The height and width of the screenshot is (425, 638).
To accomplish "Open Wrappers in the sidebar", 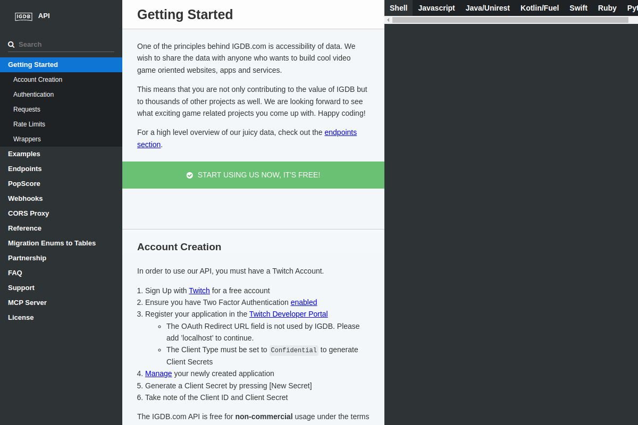I will [x=61, y=139].
